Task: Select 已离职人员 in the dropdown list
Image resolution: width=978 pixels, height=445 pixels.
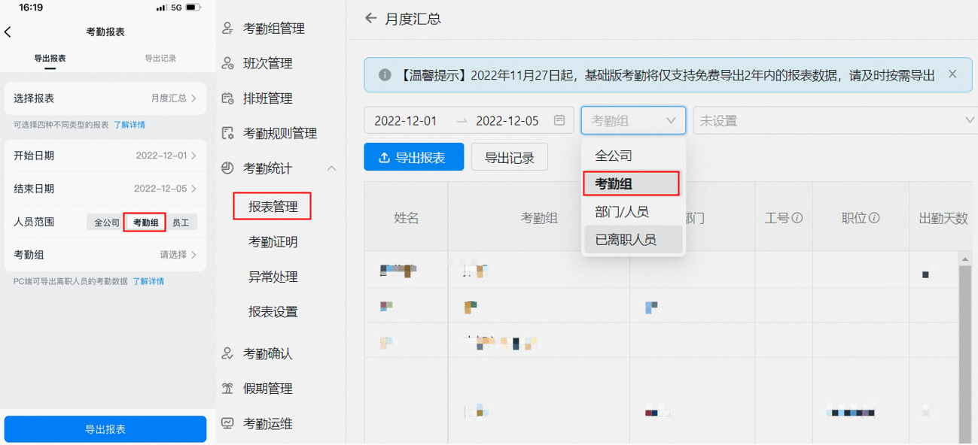Action: point(633,240)
